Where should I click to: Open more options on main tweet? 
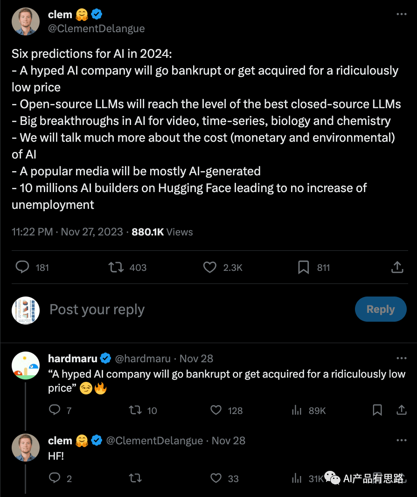[x=401, y=14]
